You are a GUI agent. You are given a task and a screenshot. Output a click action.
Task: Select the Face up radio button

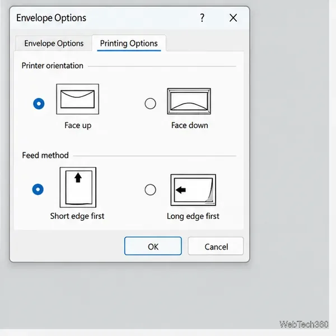coord(39,104)
